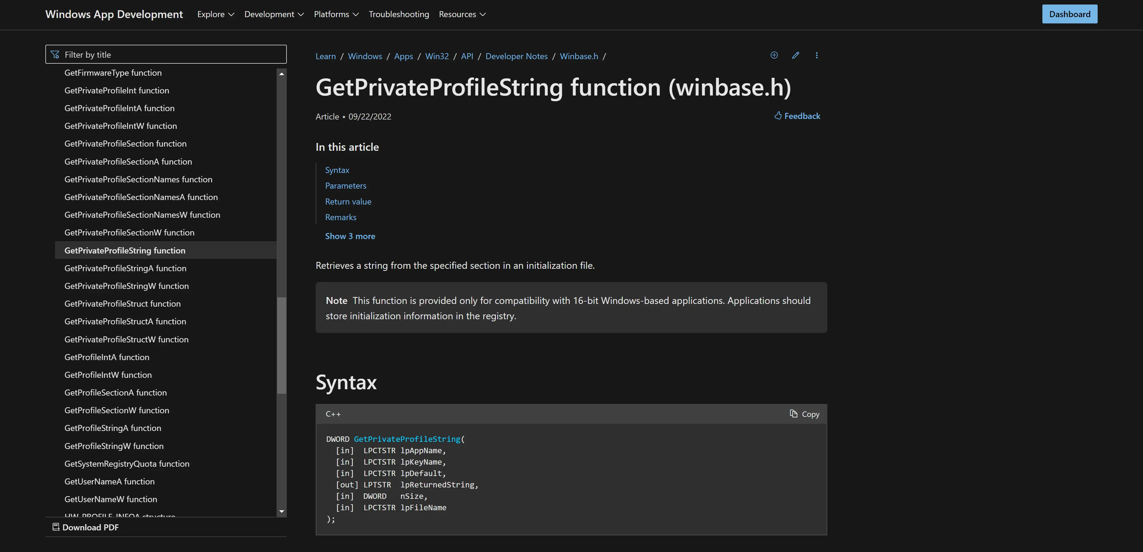Open GetUserNameA function entry
Image resolution: width=1143 pixels, height=552 pixels.
(109, 481)
